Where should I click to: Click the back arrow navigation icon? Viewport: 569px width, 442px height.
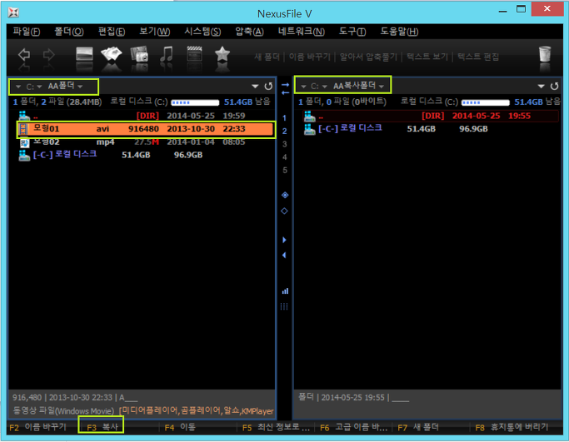(24, 55)
